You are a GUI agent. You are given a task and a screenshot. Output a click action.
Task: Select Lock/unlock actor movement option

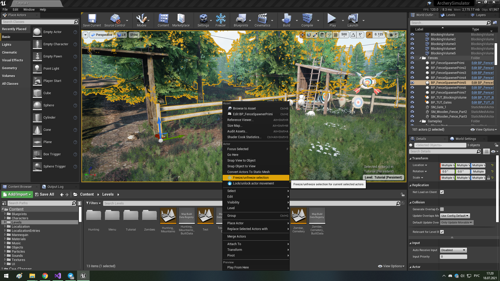pos(253,183)
